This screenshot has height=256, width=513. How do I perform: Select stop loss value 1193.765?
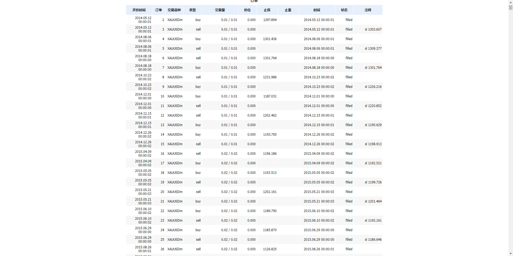point(270,135)
